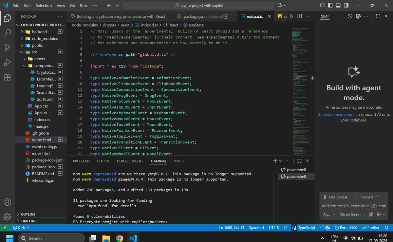The image size is (393, 242).
Task: Click the Search icon in activity bar
Action: (7, 33)
